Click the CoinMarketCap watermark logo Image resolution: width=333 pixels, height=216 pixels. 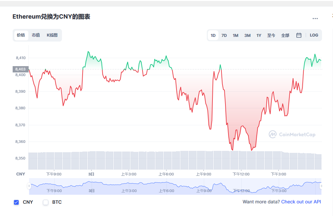(x=292, y=134)
